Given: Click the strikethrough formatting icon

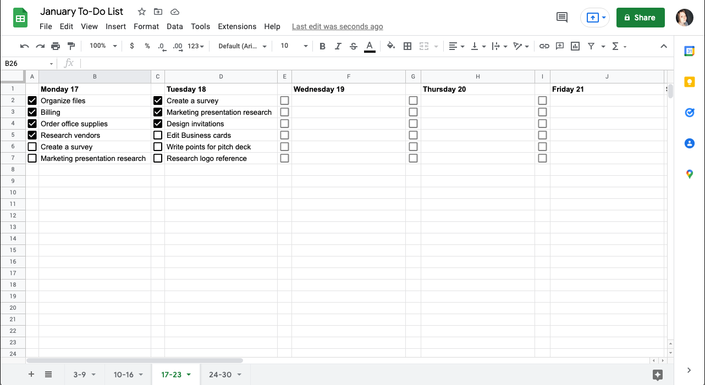Looking at the screenshot, I should click(354, 46).
